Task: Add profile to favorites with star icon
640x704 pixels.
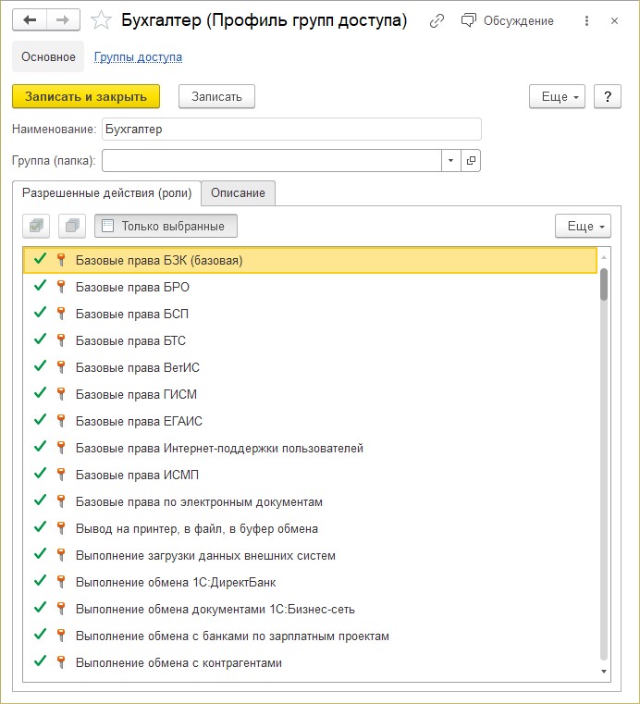Action: (x=101, y=20)
